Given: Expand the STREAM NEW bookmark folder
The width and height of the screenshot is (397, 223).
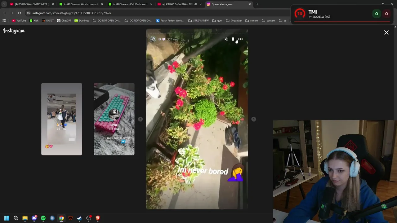Looking at the screenshot, I should [198, 21].
